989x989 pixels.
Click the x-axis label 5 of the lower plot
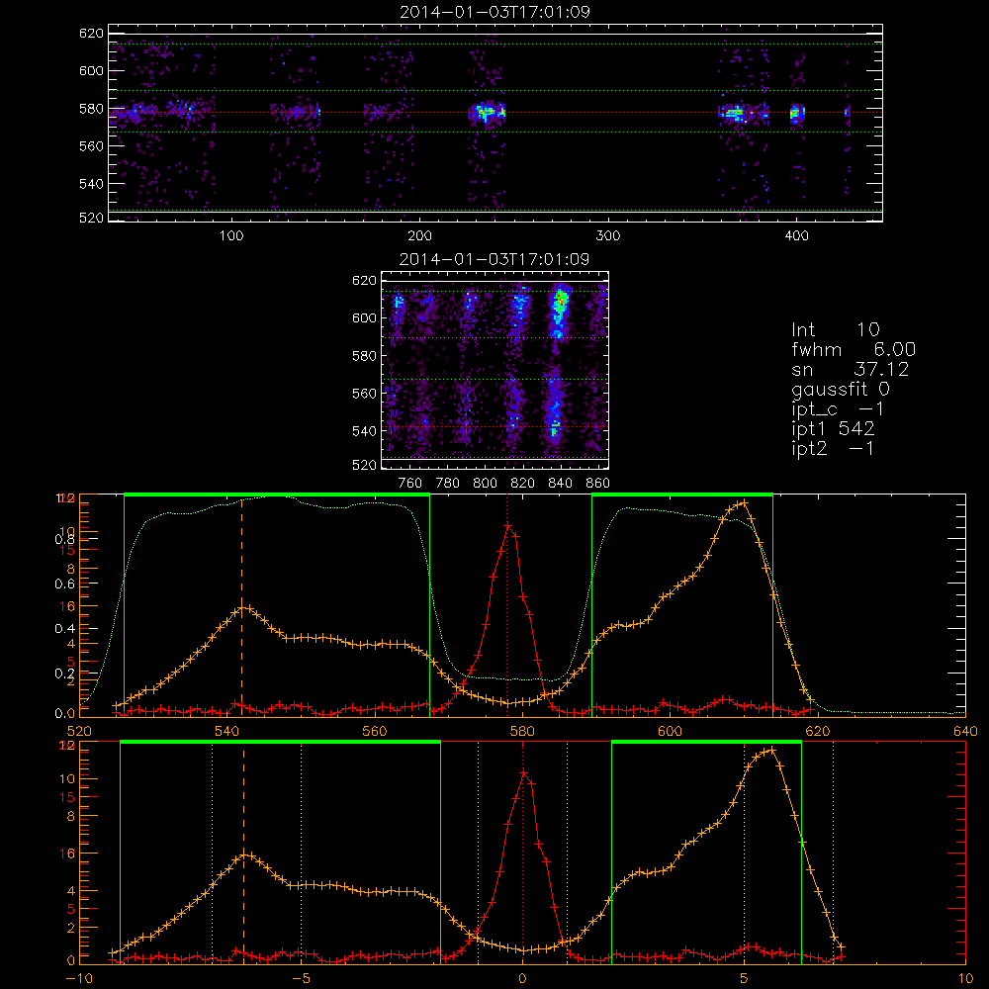coord(745,978)
